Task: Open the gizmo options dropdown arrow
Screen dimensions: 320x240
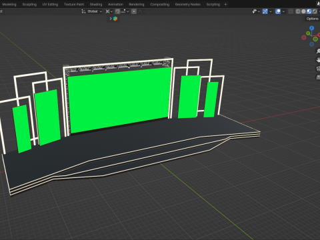Action: pos(271,11)
